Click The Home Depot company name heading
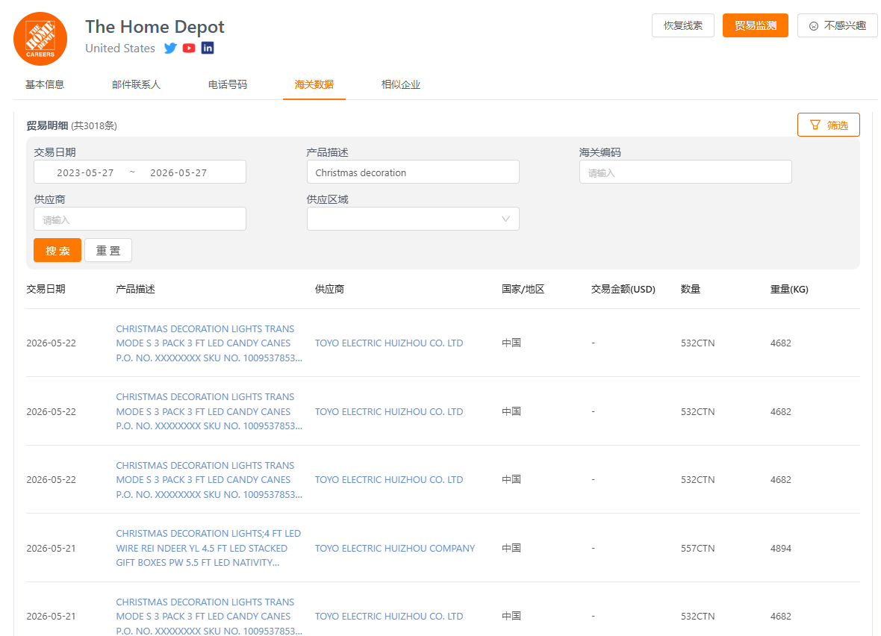Screen dimensions: 881x636 155,26
